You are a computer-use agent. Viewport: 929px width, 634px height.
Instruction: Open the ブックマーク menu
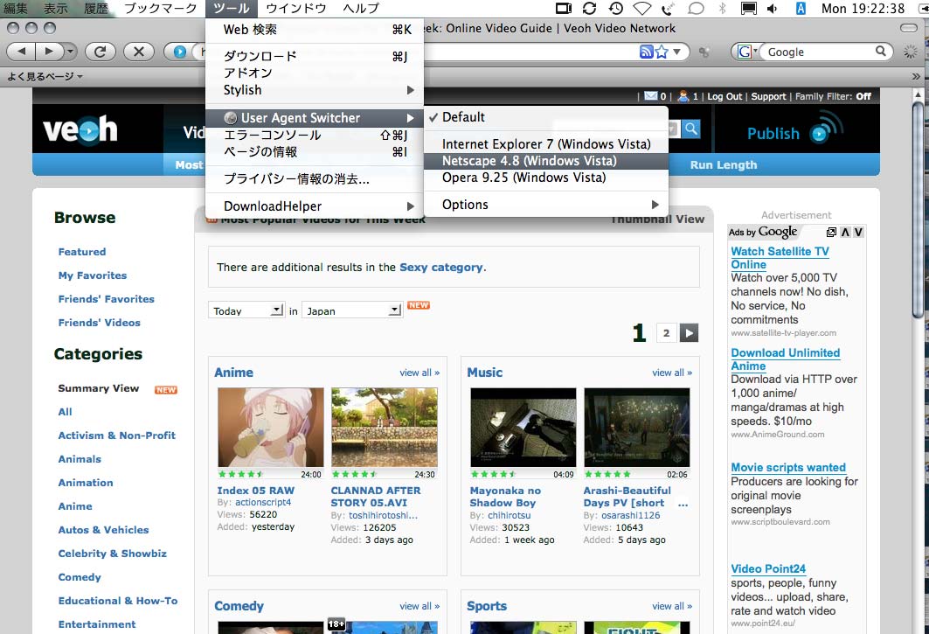click(160, 8)
